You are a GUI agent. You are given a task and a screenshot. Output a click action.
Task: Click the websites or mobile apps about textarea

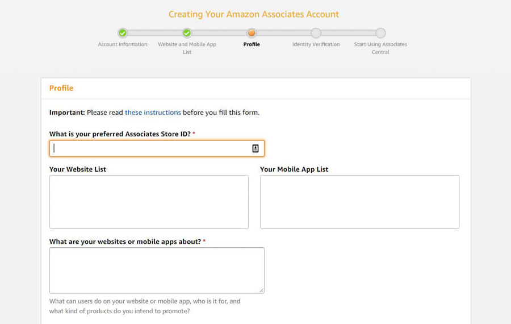(157, 270)
